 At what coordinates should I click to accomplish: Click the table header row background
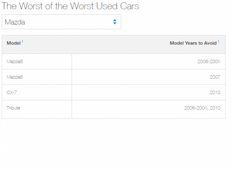[x=92, y=45]
